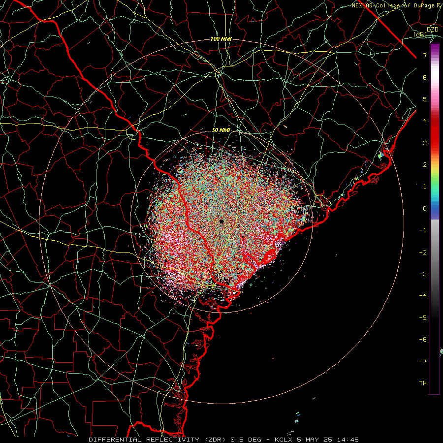The height and width of the screenshot is (443, 443).
Task: Click the 0 value on the color scale
Action: (425, 209)
